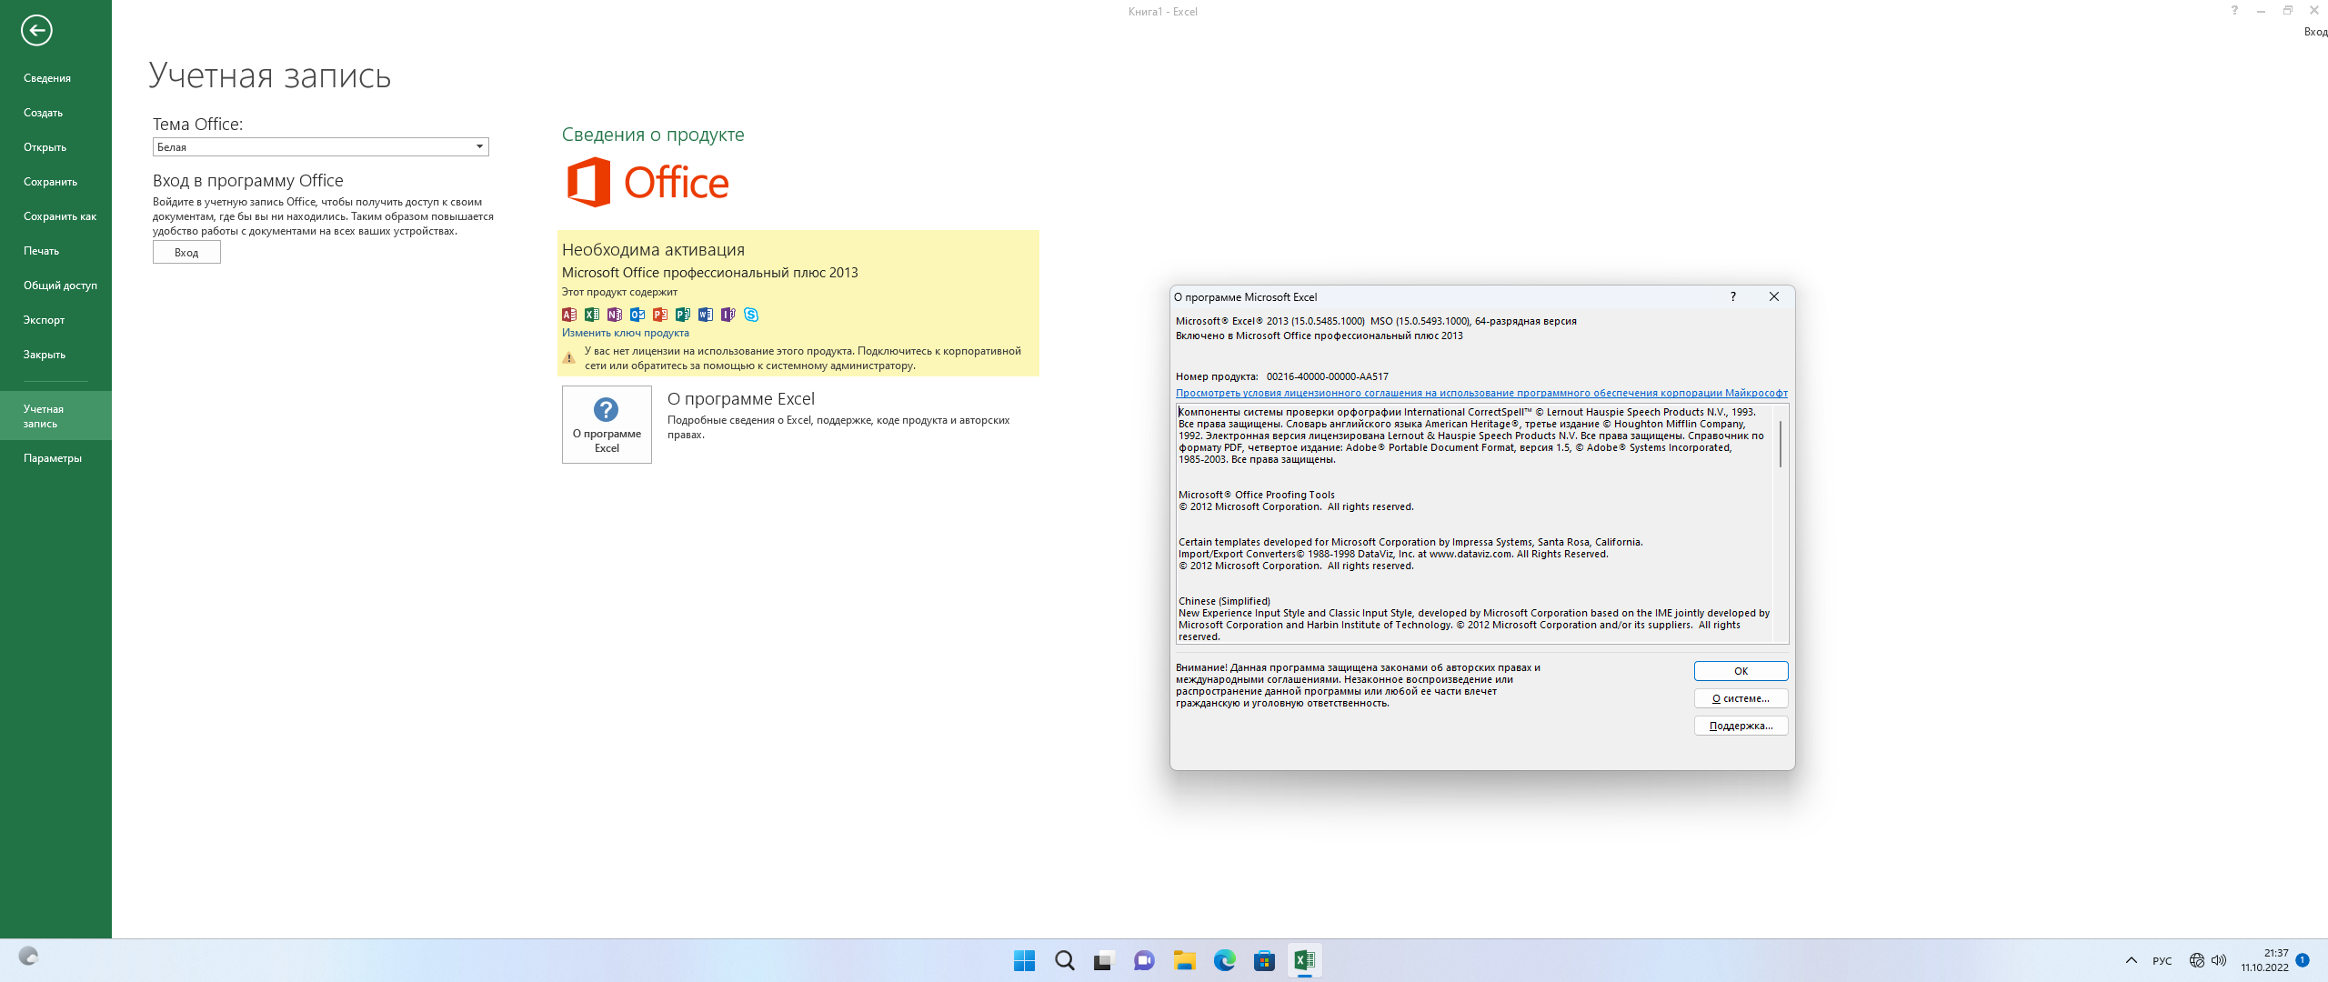Click the license warning triangle icon
The image size is (2328, 982).
click(x=569, y=358)
